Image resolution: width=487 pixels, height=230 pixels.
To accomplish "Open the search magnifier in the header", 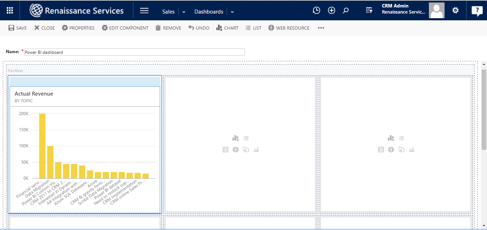I will point(345,10).
